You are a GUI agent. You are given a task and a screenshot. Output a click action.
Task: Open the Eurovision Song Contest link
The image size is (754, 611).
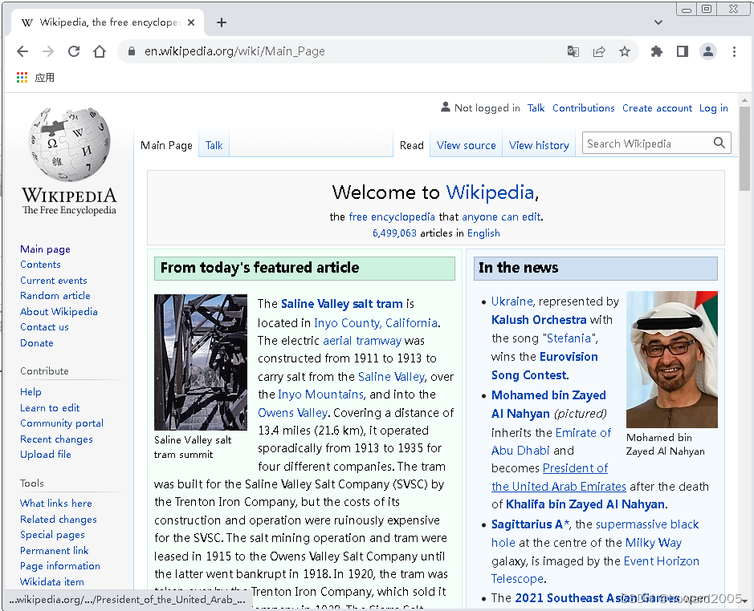pos(544,366)
